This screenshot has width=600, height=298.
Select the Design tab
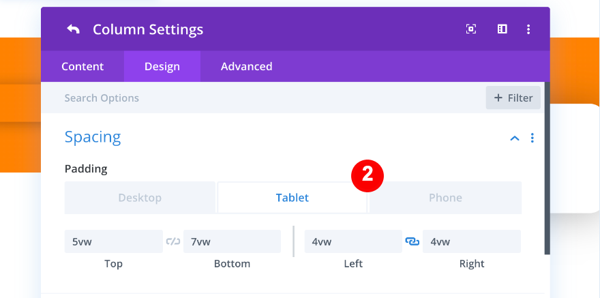click(x=162, y=67)
